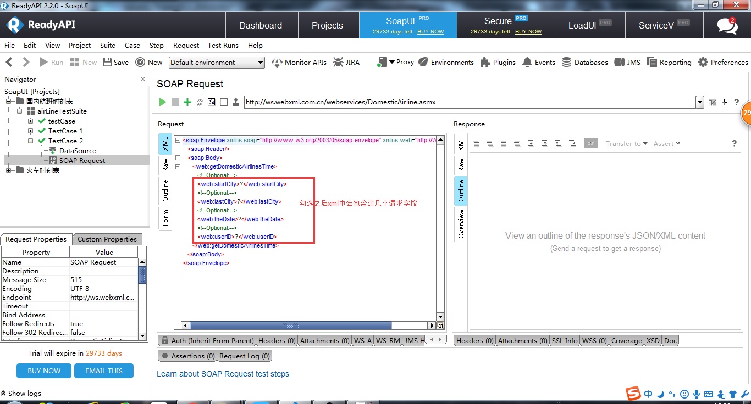The image size is (751, 404).
Task: Expand the testCase node
Action: (31, 121)
